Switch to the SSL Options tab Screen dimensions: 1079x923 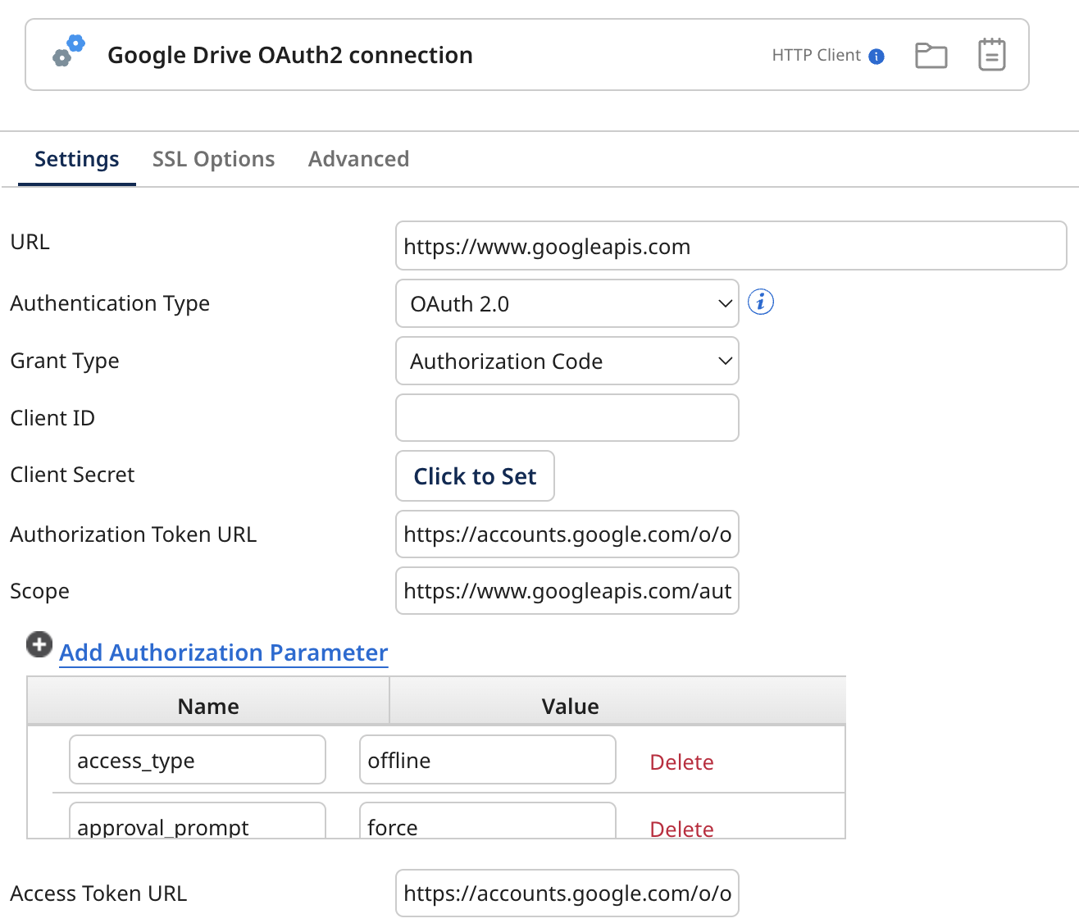[x=213, y=158]
